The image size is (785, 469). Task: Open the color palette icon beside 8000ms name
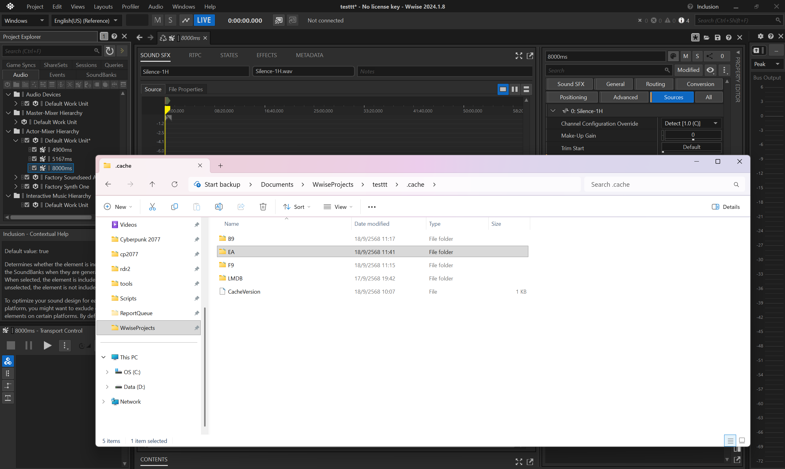click(673, 56)
